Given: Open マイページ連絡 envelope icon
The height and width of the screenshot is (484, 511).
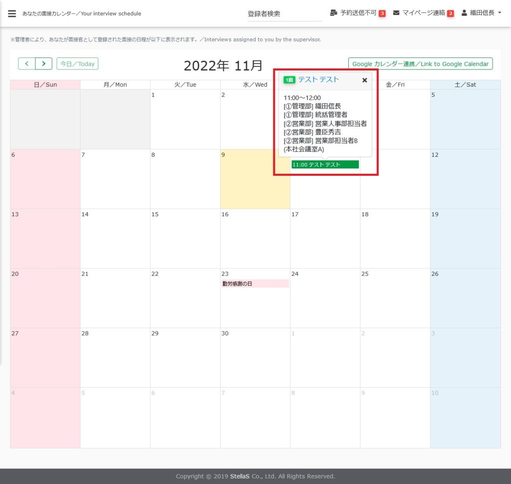Looking at the screenshot, I should tap(396, 13).
